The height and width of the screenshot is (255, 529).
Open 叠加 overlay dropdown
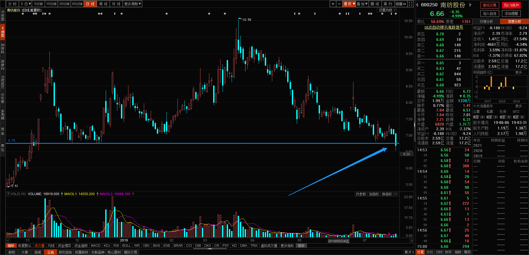pos(362,4)
